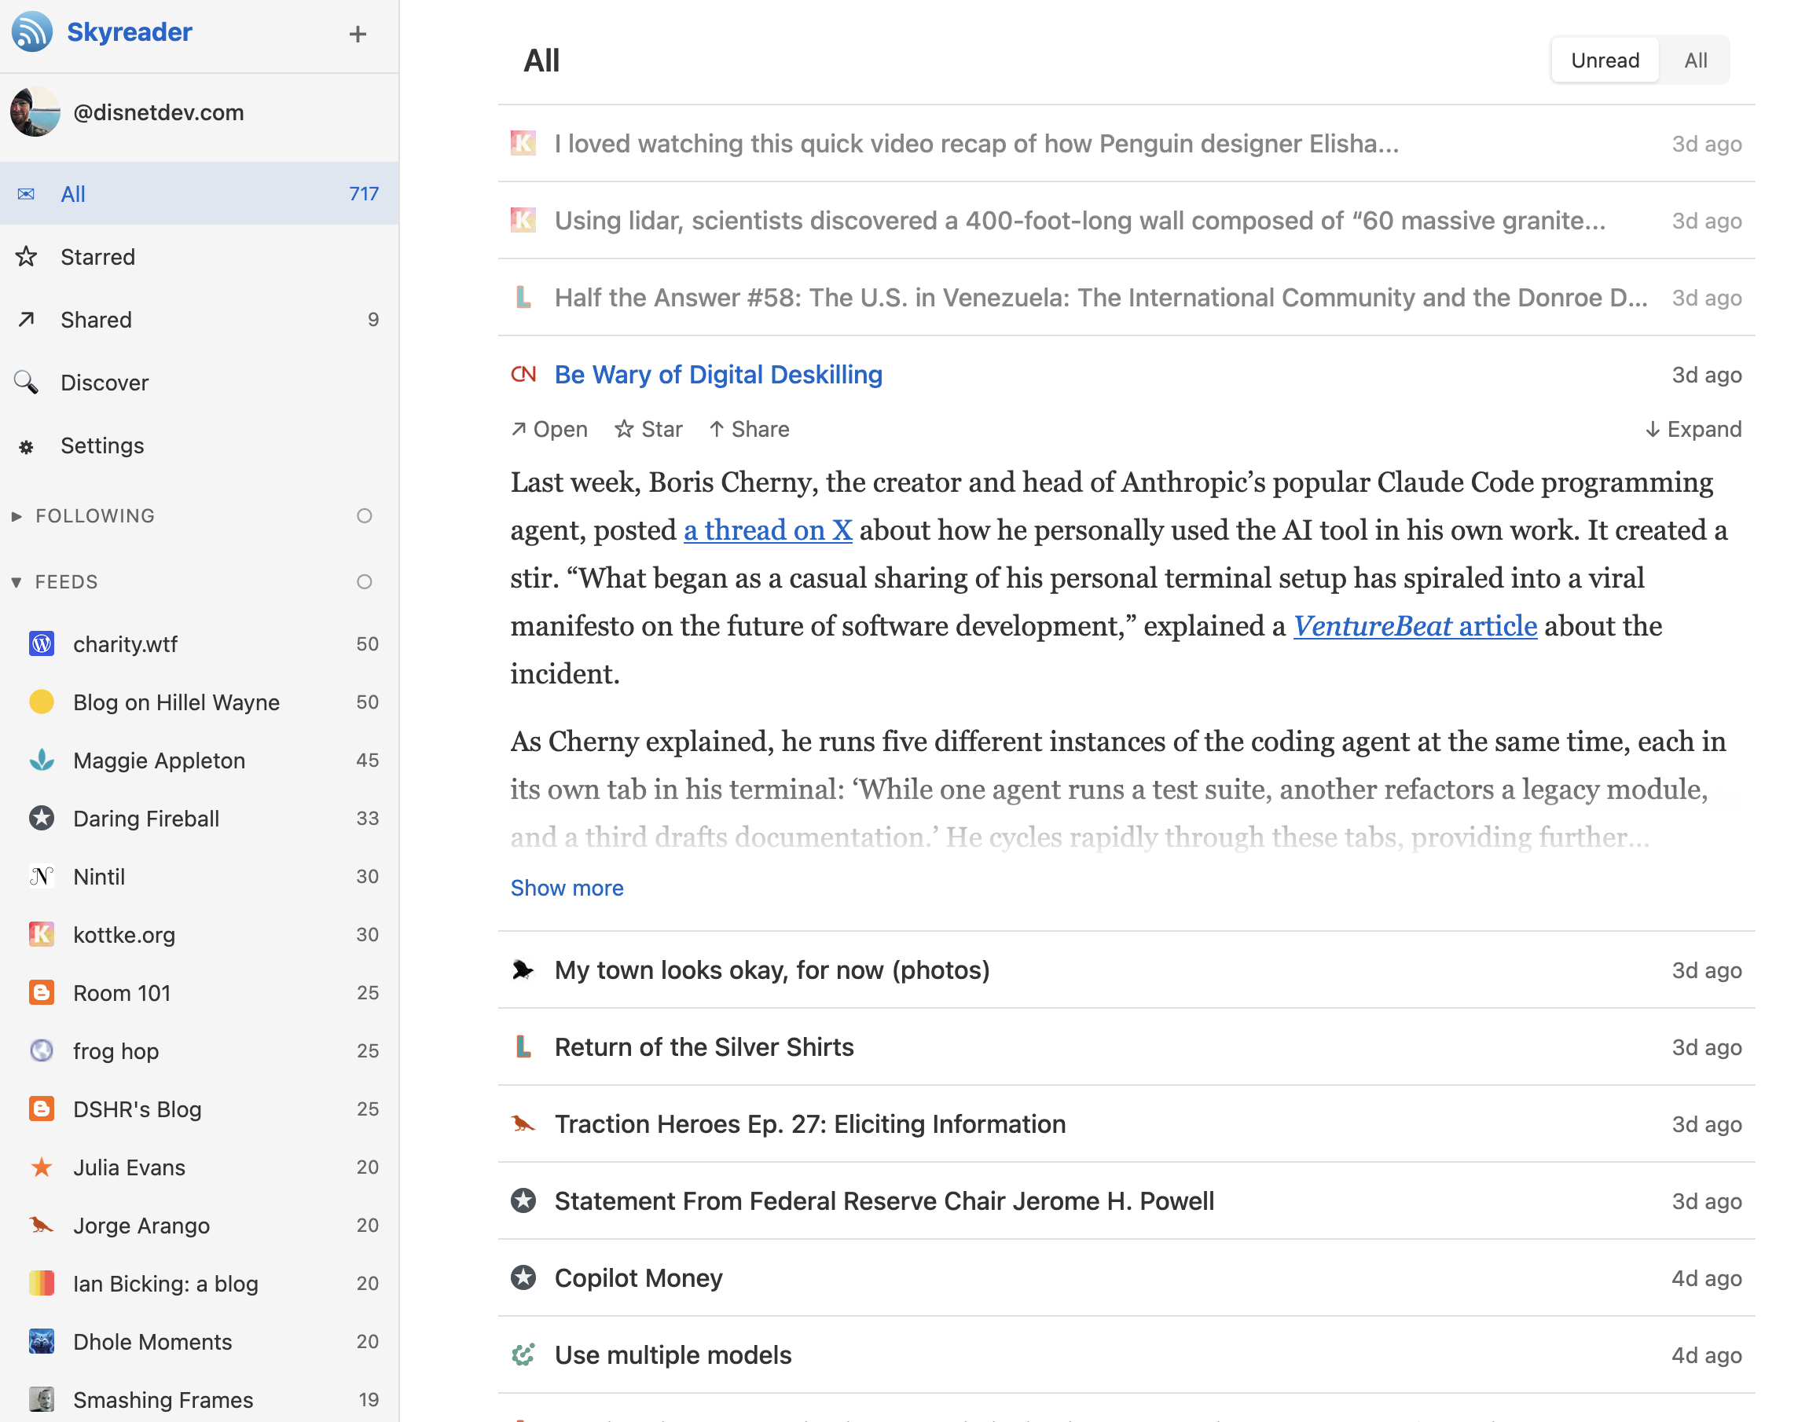Image resolution: width=1798 pixels, height=1422 pixels.
Task: Click the charity.wtf WordPress icon
Action: (41, 643)
